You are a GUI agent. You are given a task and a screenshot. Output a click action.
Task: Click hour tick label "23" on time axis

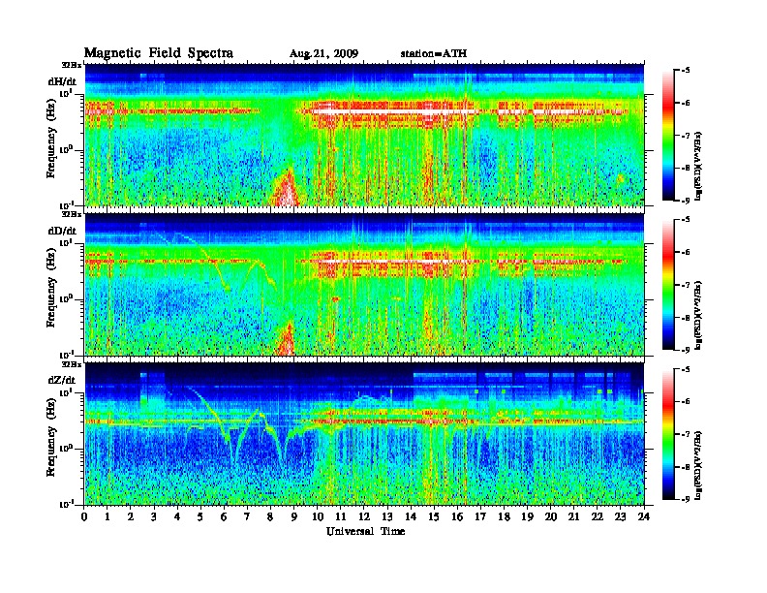pyautogui.click(x=621, y=516)
